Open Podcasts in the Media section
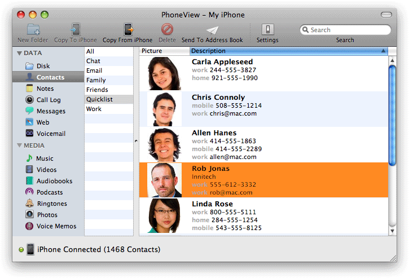Screen dimensions: 409x278 click(50, 192)
